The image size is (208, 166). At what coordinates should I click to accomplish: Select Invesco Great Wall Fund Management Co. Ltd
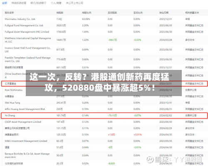point(27,50)
